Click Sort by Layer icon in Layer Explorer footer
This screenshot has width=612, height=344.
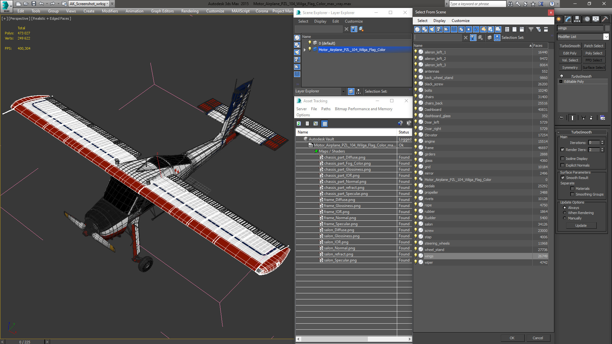pos(351,91)
